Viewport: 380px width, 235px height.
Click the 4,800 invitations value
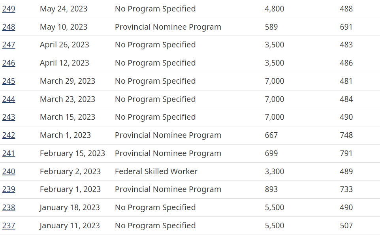point(274,9)
